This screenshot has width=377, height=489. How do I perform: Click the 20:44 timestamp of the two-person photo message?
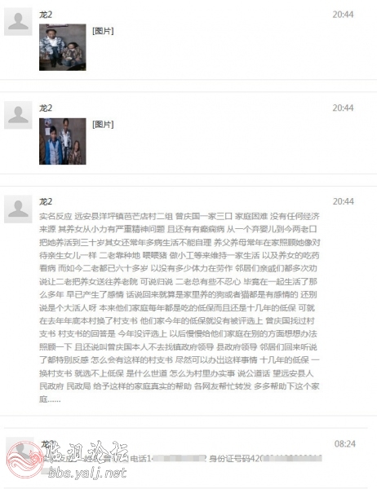click(343, 15)
